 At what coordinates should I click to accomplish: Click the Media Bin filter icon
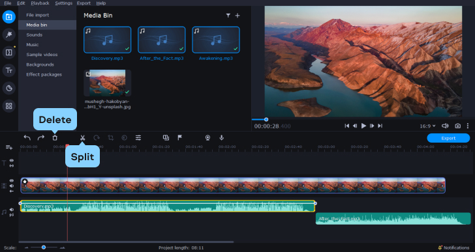(228, 16)
